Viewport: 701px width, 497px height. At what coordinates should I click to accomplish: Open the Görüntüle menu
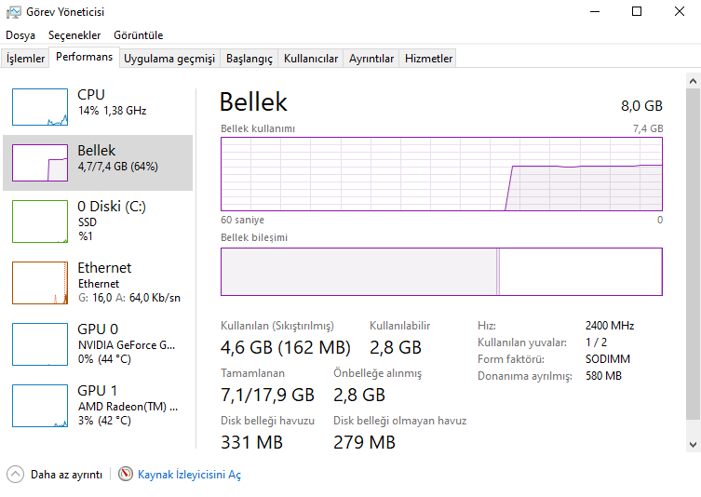coord(138,35)
